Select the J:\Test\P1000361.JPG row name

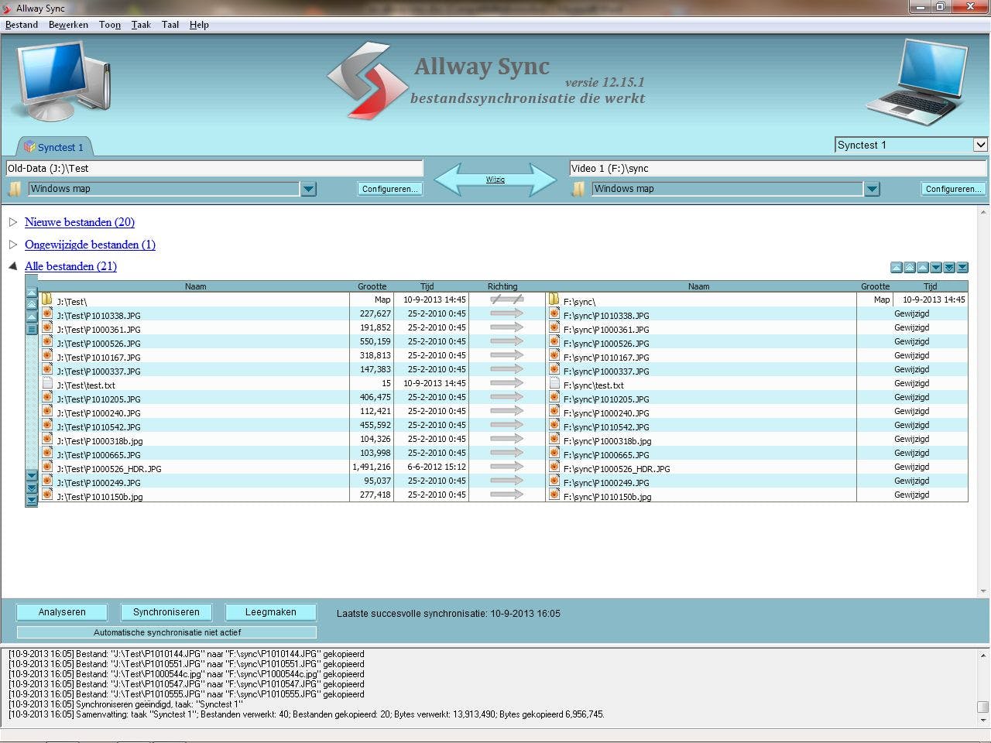(98, 330)
